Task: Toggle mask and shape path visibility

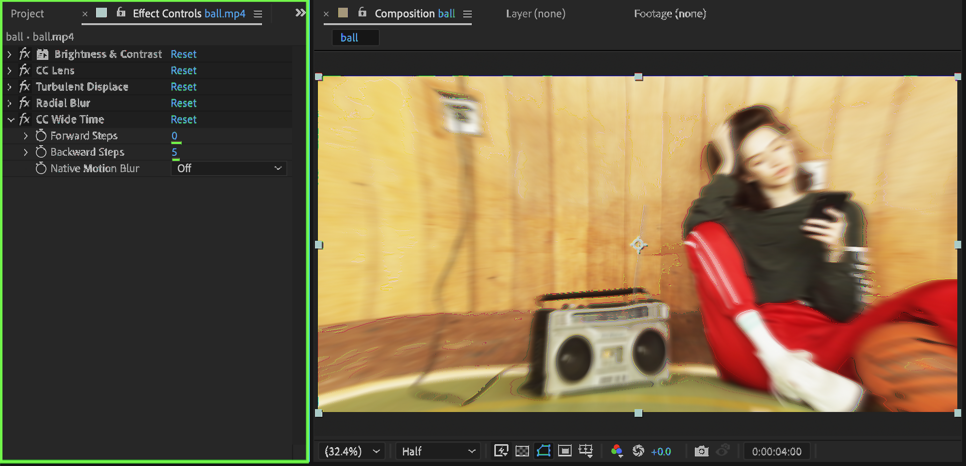Action: pyautogui.click(x=544, y=451)
